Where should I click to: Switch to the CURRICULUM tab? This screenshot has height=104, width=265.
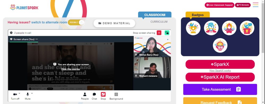click(x=159, y=22)
